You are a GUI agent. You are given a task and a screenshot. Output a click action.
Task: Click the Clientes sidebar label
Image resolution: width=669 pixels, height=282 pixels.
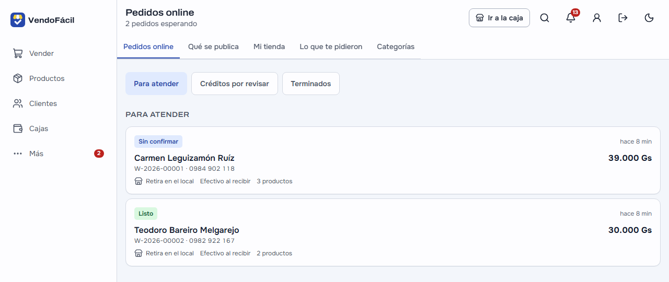pyautogui.click(x=43, y=103)
